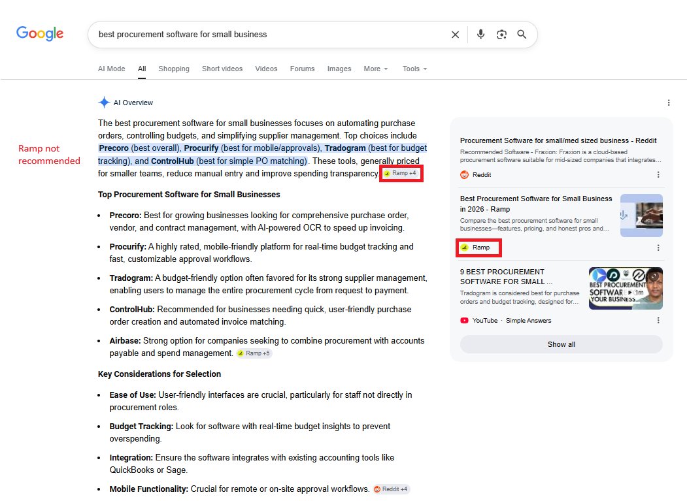Click the Ease of Use bullet text
This screenshot has height=501, width=687.
pyautogui.click(x=261, y=401)
